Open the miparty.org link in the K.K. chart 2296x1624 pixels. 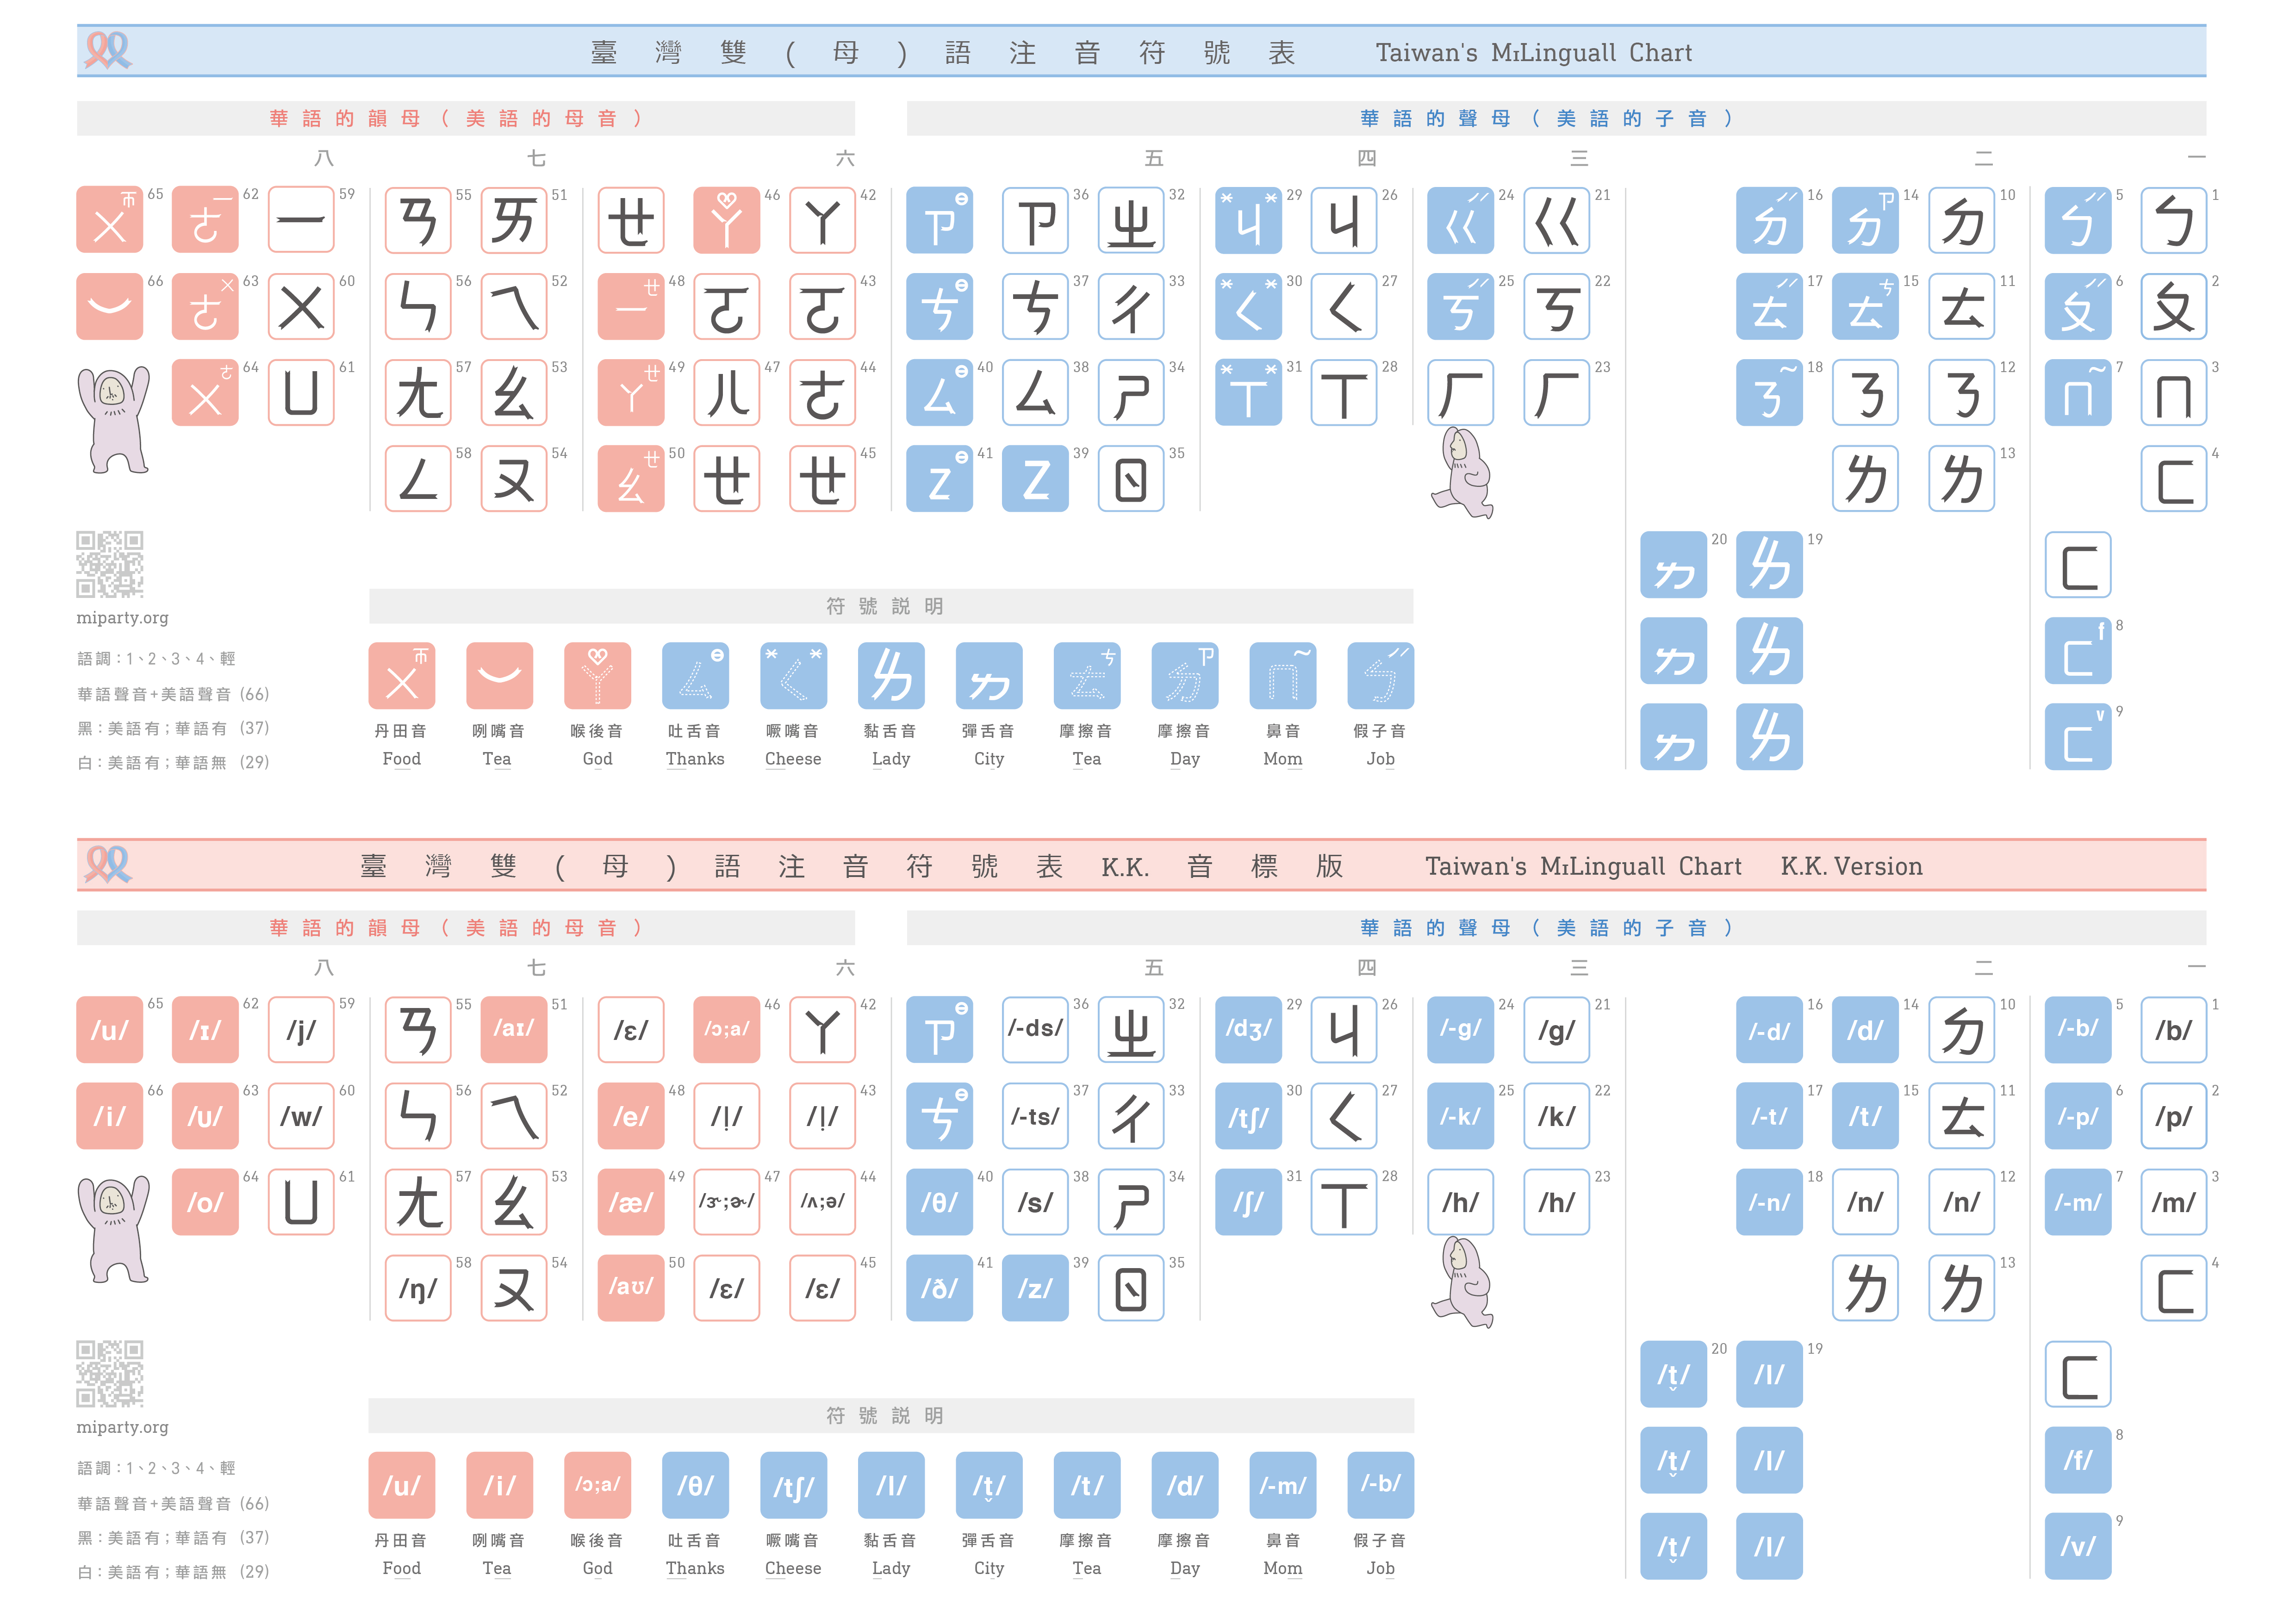(x=122, y=1428)
